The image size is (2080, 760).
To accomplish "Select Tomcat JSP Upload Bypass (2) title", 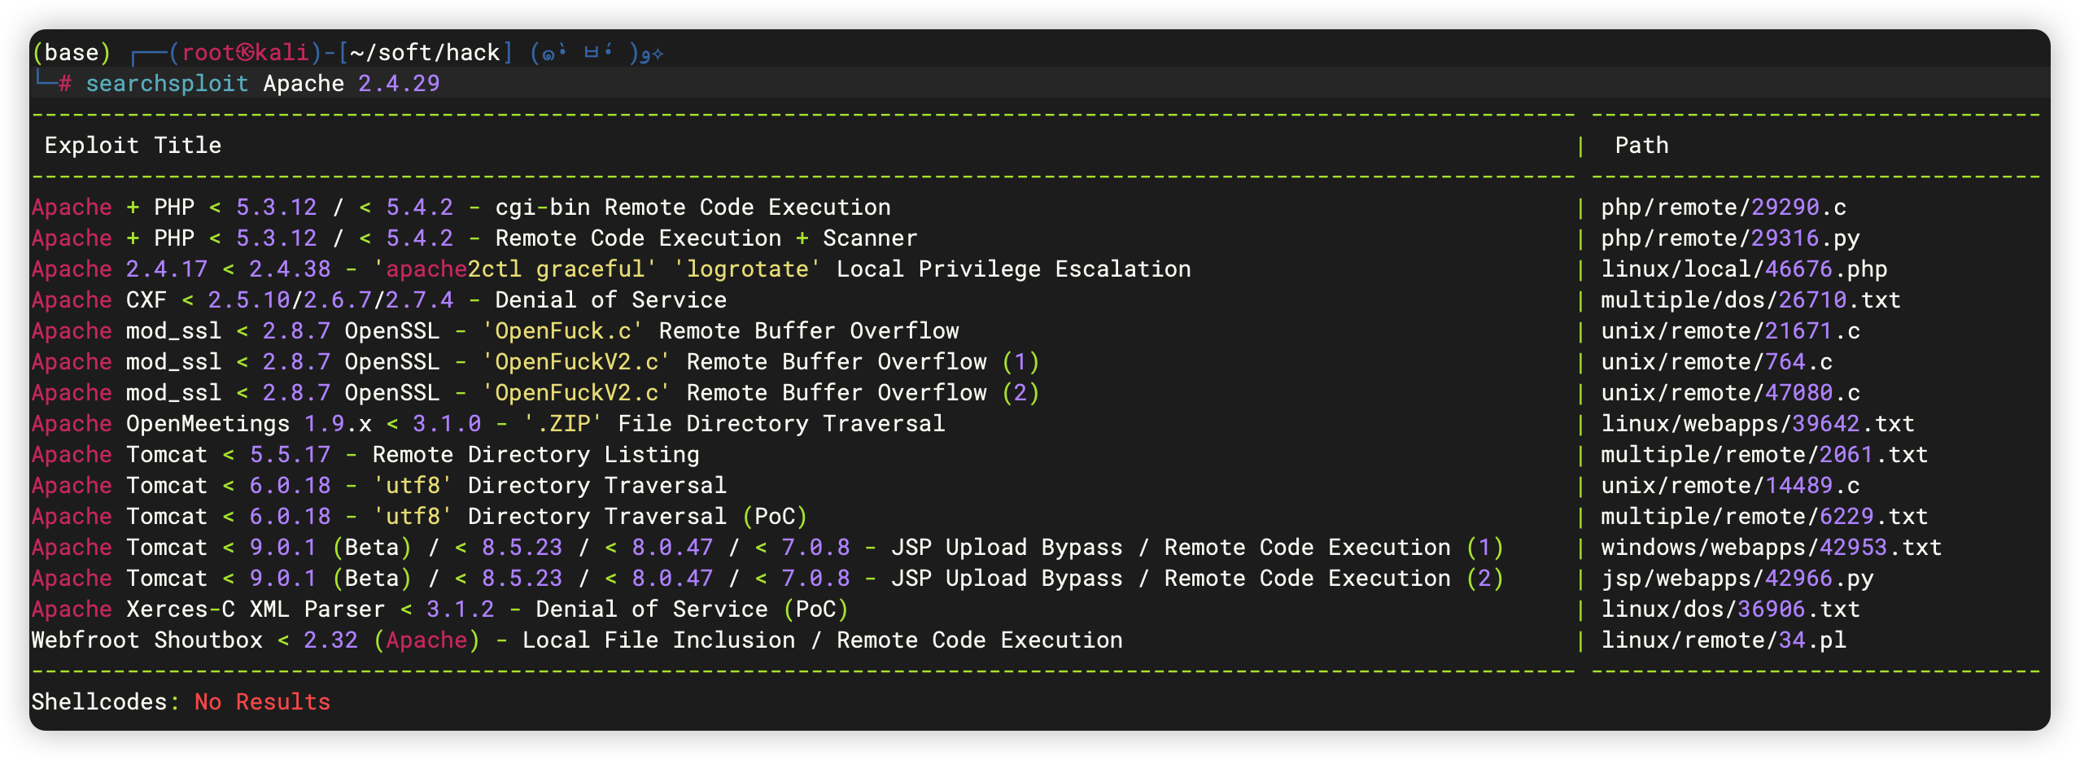I will pyautogui.click(x=767, y=579).
